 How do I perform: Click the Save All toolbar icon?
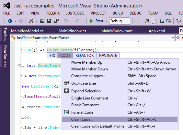click(56, 21)
